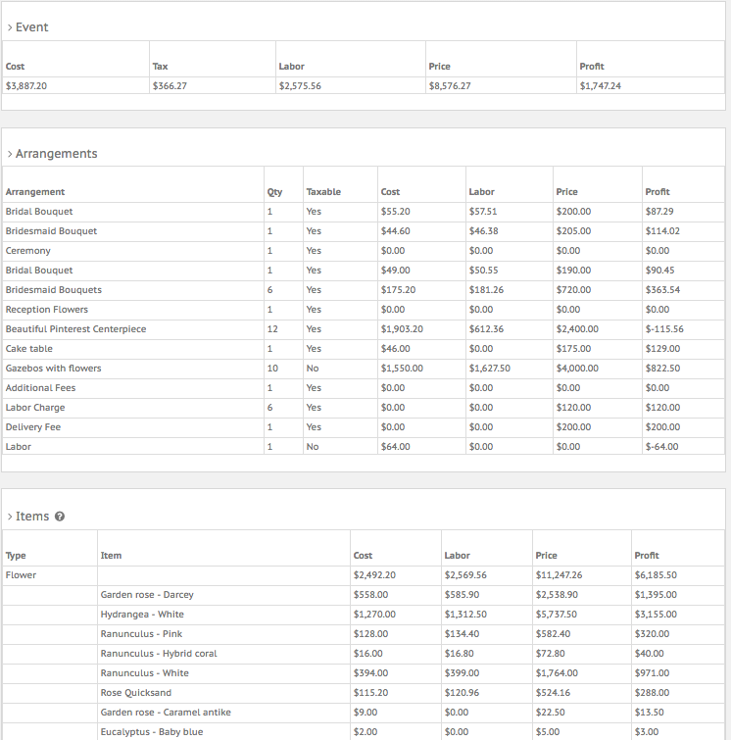
Task: Click the Bridesmaid Bouquets arrangement row name
Action: 53,290
